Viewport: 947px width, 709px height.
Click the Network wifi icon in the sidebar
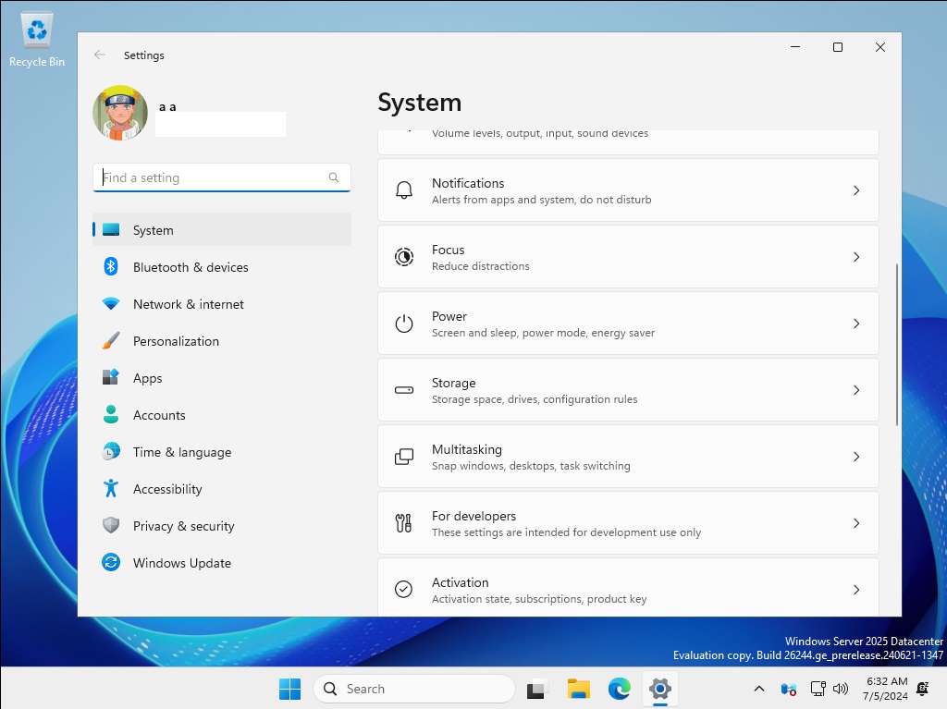pyautogui.click(x=111, y=304)
